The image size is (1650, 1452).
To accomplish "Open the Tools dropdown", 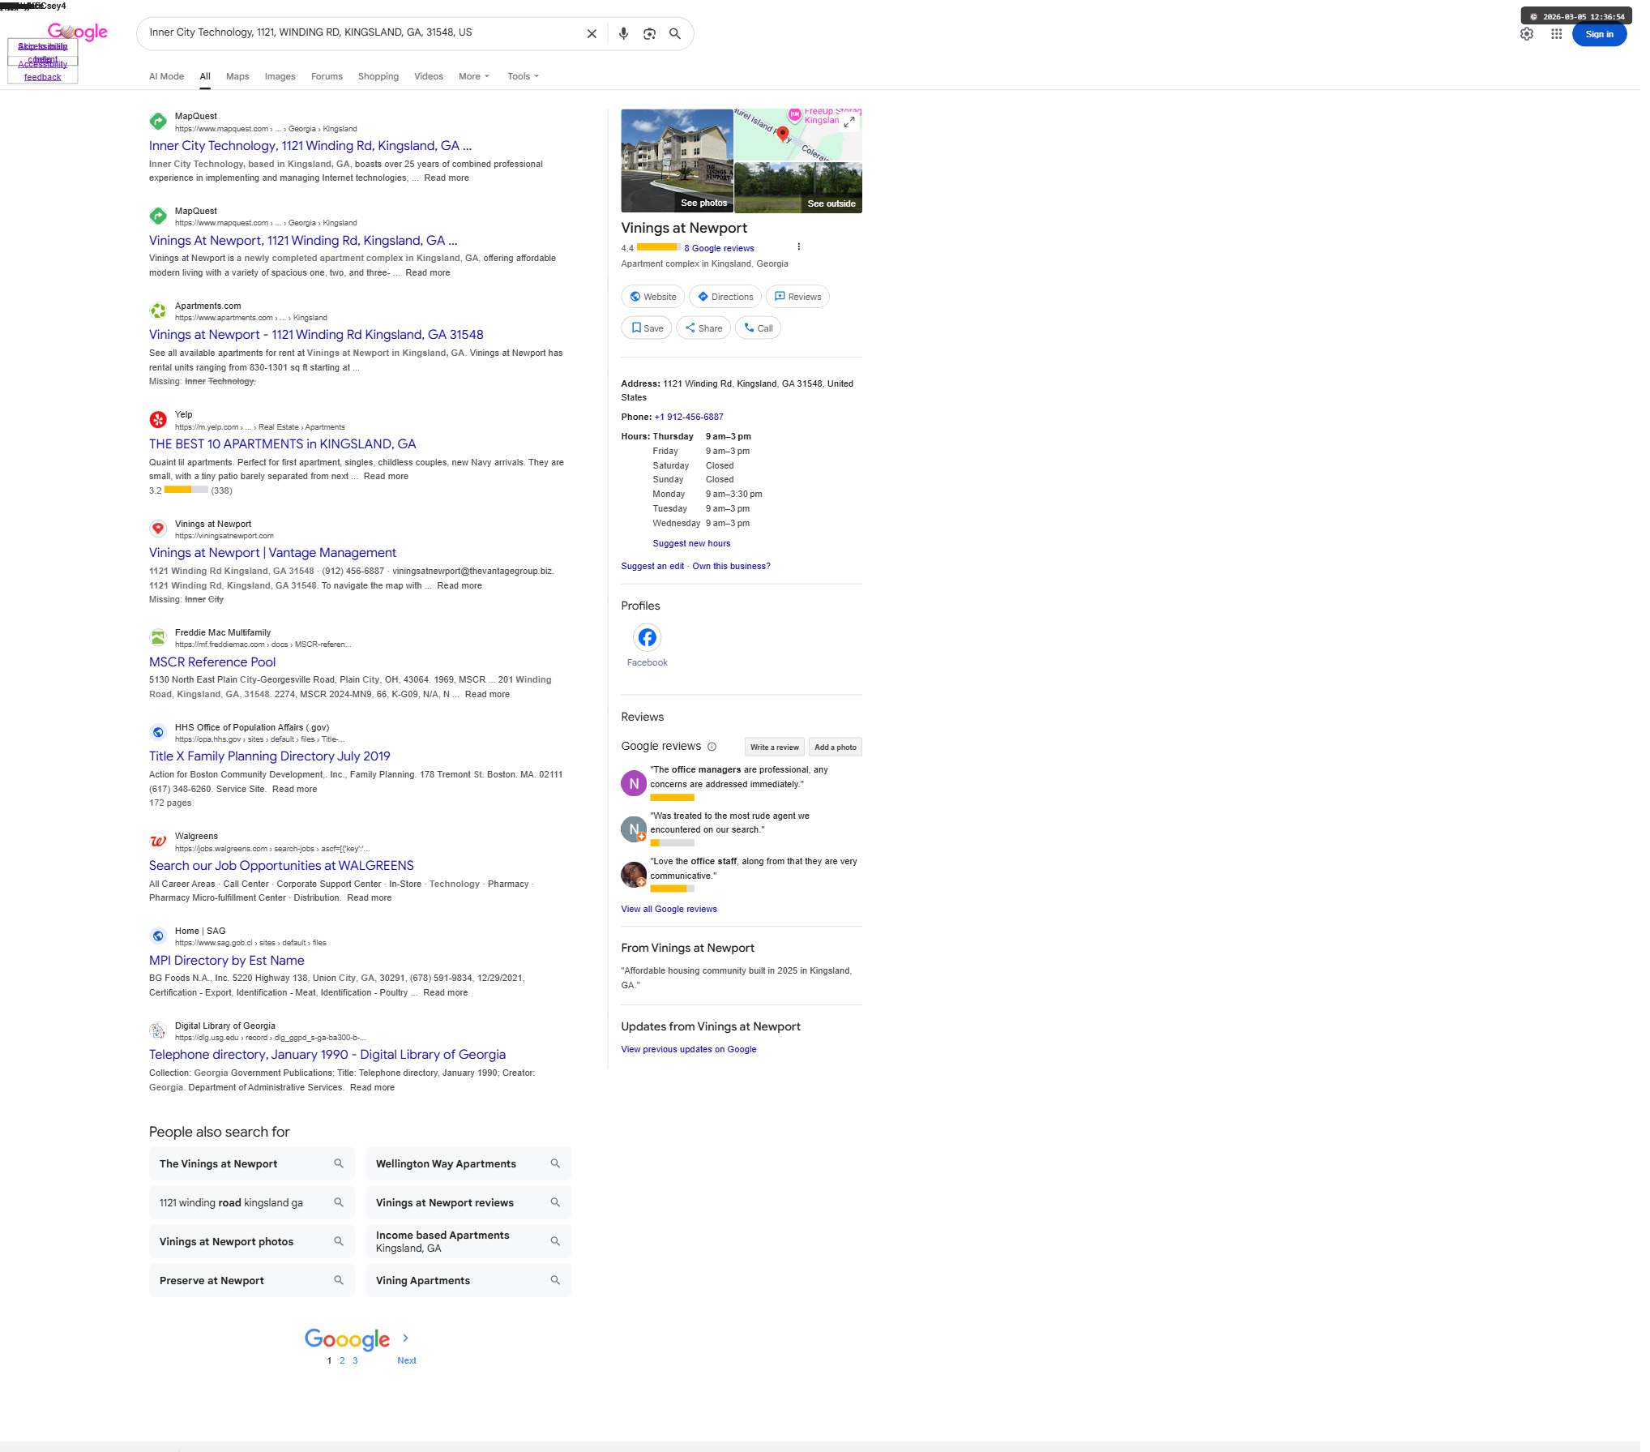I will pos(525,77).
